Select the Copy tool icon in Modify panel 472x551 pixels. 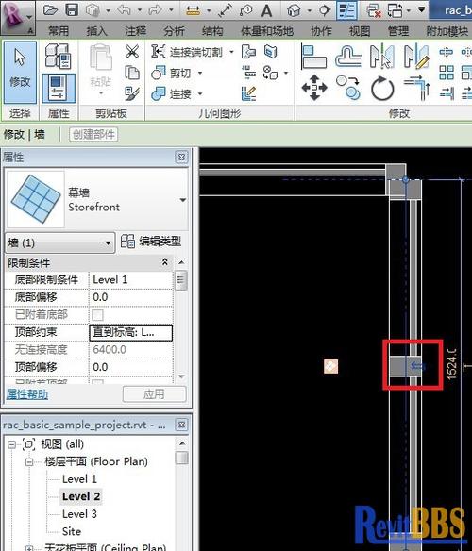(x=348, y=88)
